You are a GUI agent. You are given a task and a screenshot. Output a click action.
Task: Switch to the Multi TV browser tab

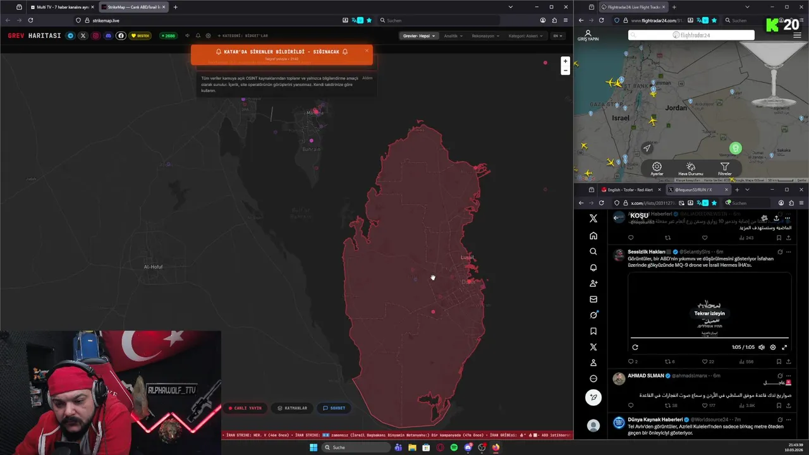(x=62, y=7)
